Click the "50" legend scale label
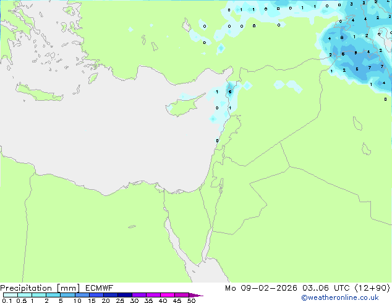 point(191,301)
